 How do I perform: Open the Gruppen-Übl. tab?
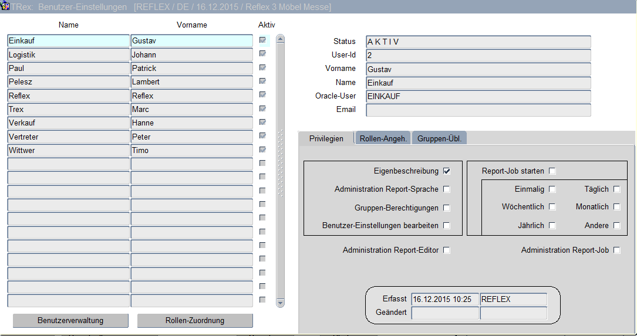pyautogui.click(x=439, y=138)
